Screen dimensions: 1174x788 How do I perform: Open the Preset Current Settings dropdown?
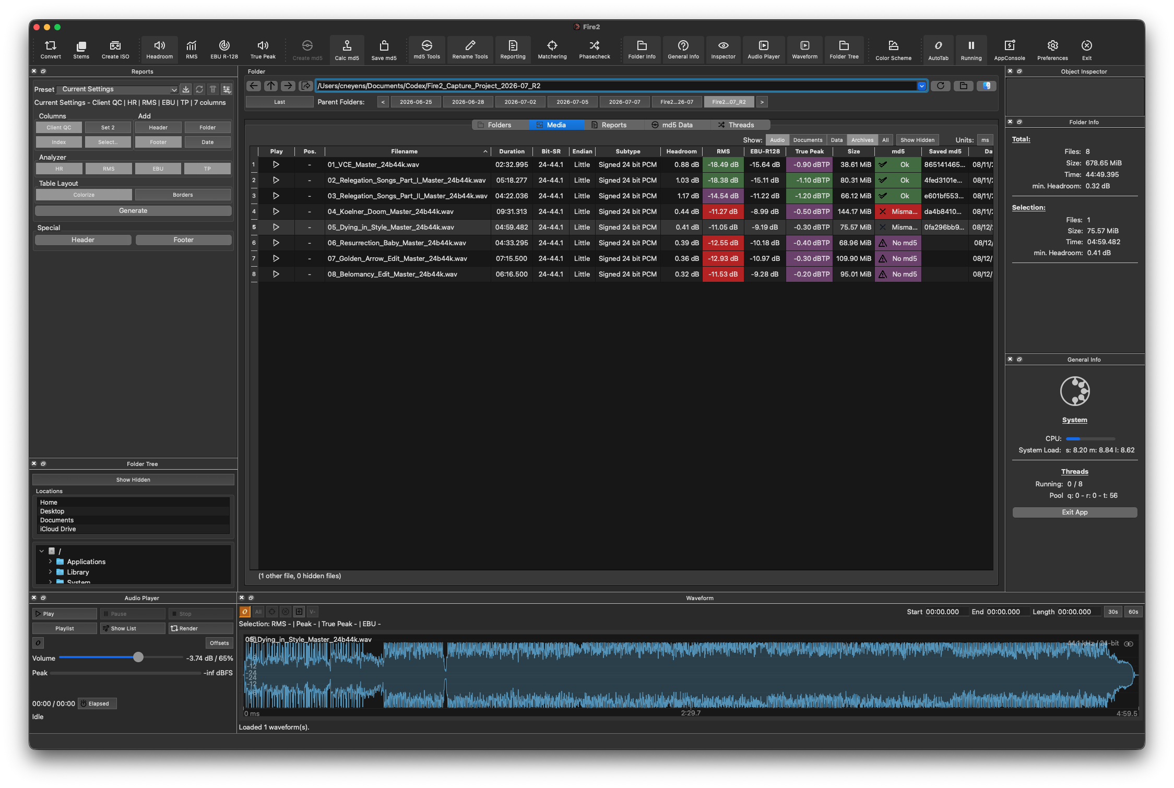[x=117, y=89]
